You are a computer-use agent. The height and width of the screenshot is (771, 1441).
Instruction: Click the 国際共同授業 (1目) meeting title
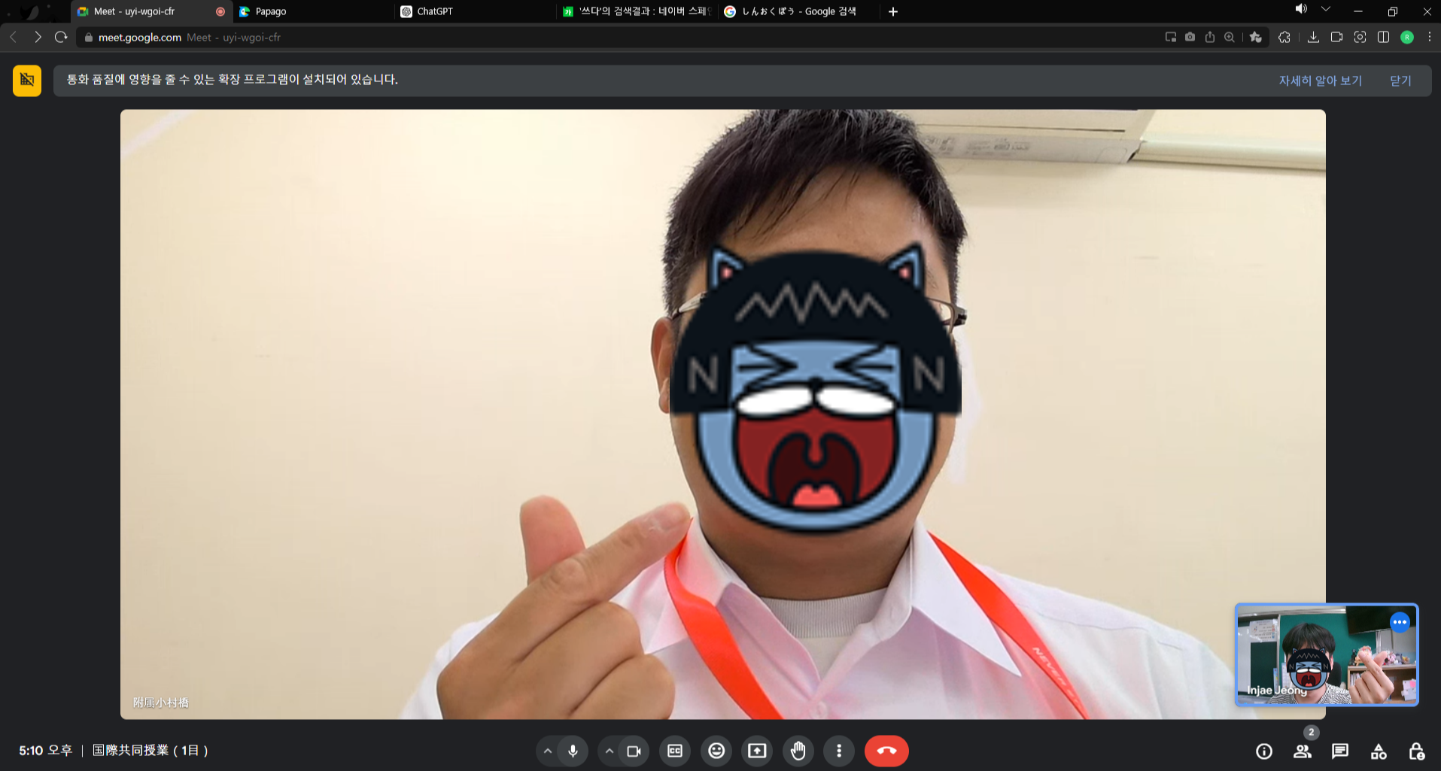coord(150,751)
